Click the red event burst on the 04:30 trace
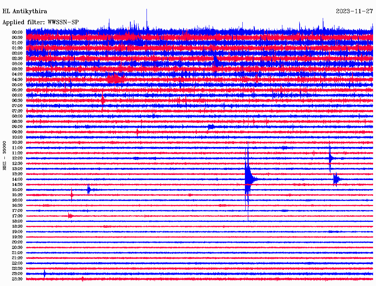 coord(116,78)
